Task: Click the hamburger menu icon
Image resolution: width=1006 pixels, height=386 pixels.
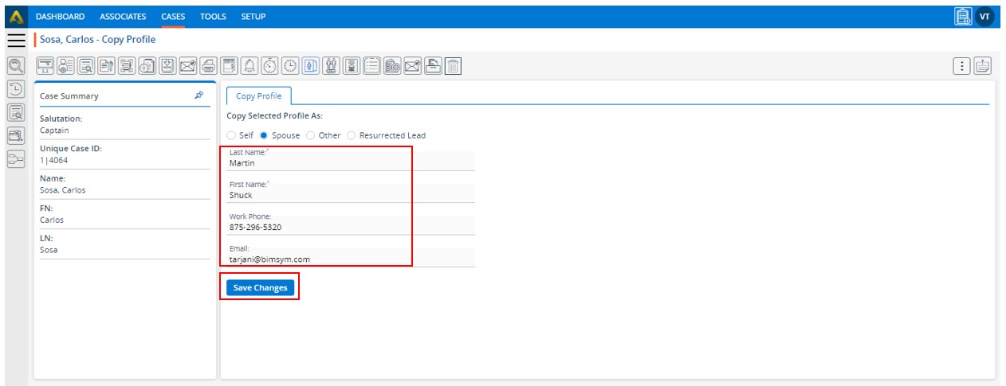Action: 16,40
